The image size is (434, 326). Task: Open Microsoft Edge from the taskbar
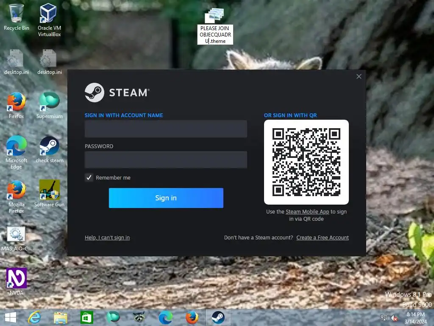tap(166, 318)
